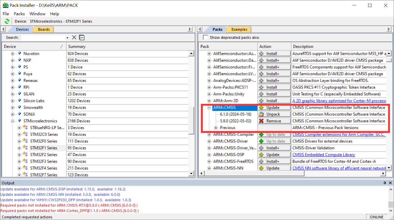Viewport: 394px width, 220px height.
Task: Select the Packs tab
Action: click(x=217, y=29)
